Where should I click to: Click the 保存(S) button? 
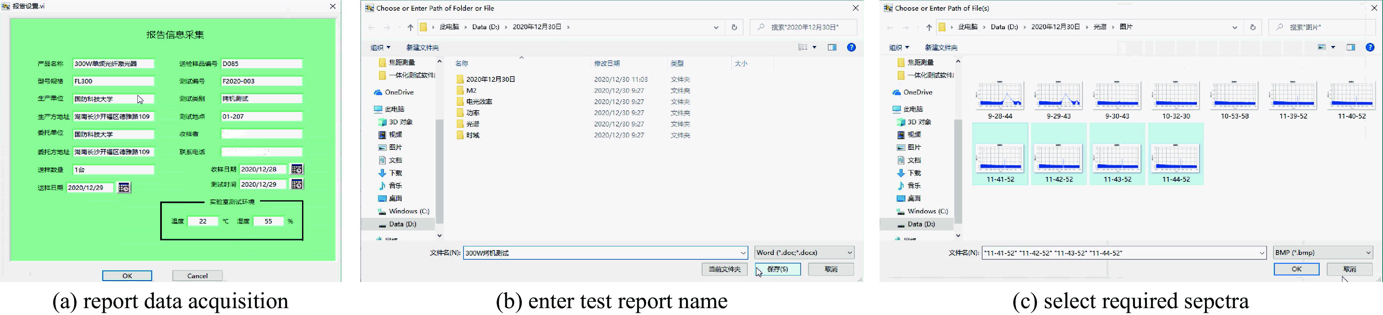coord(777,269)
